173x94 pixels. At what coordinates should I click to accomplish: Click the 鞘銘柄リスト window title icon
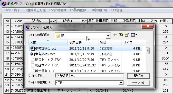(x=4, y=4)
